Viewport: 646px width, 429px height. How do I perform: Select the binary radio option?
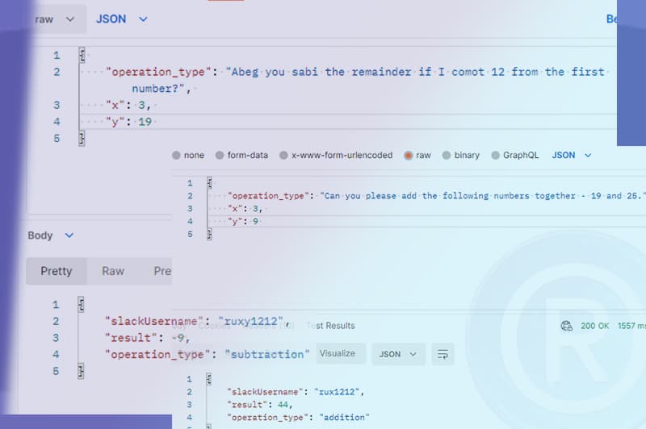(x=461, y=155)
